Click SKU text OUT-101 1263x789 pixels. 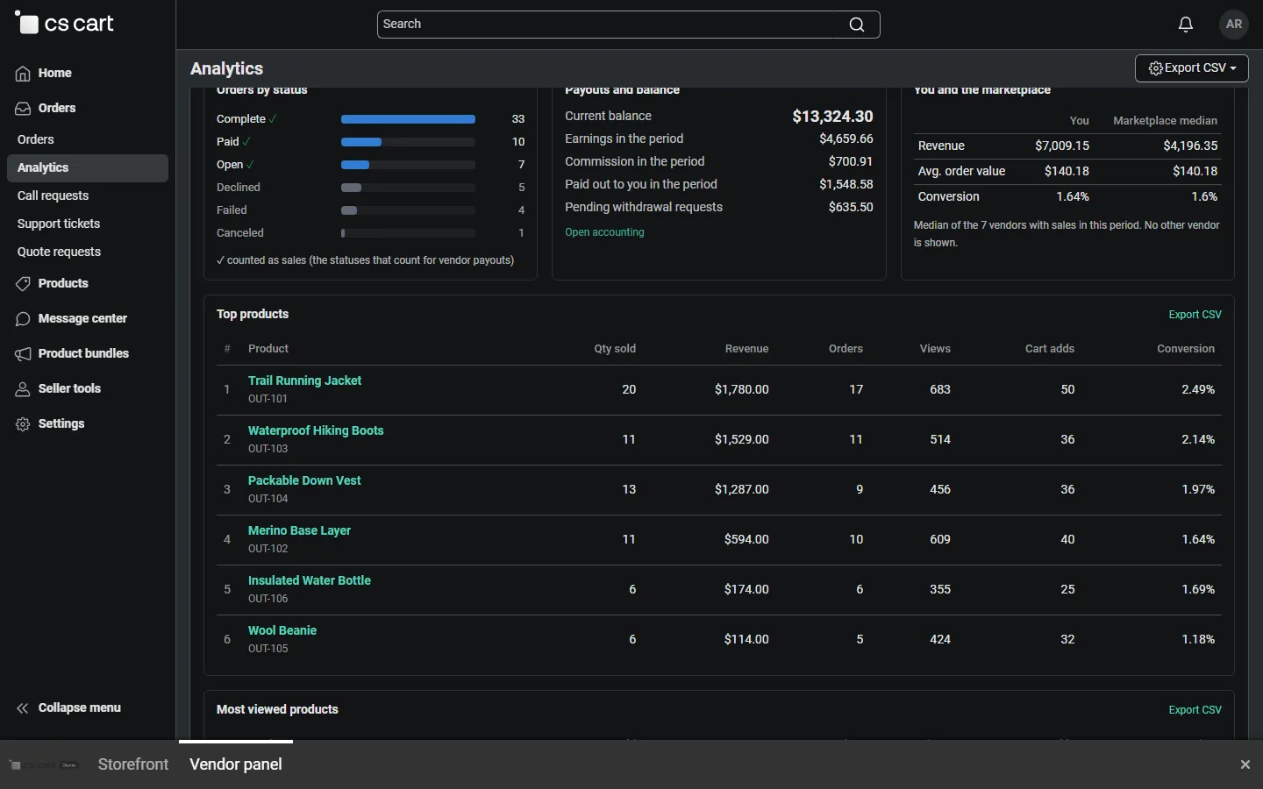268,399
